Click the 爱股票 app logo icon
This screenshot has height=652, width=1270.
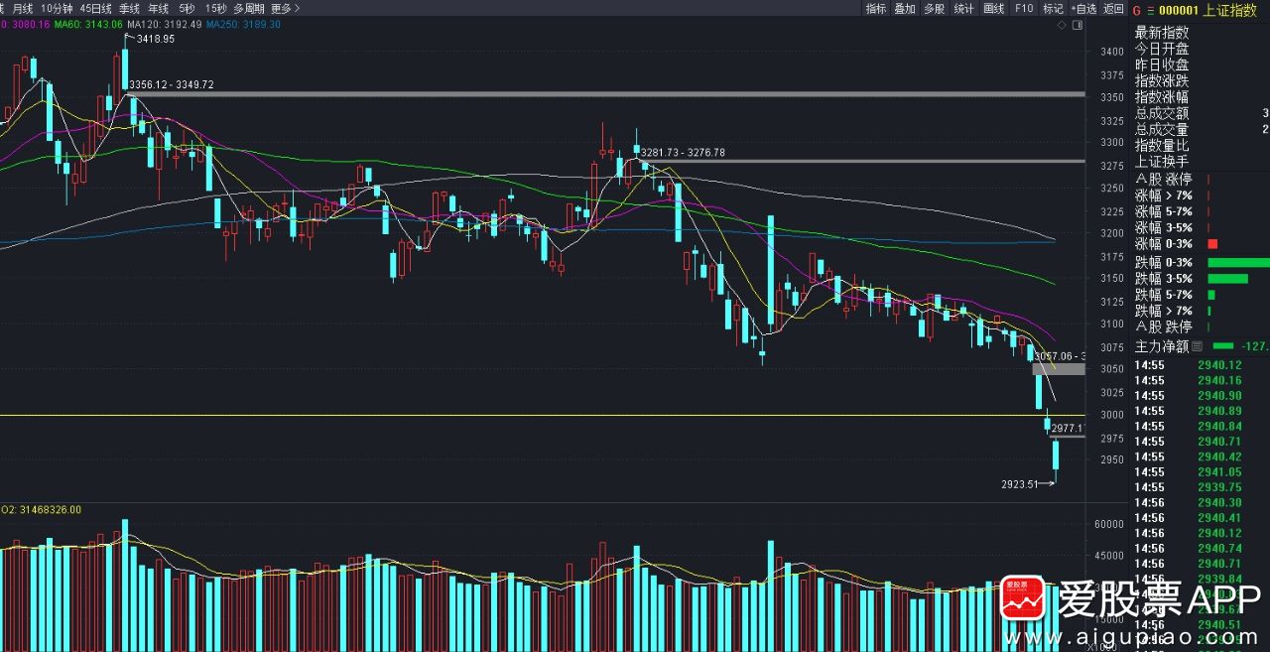click(x=1023, y=599)
